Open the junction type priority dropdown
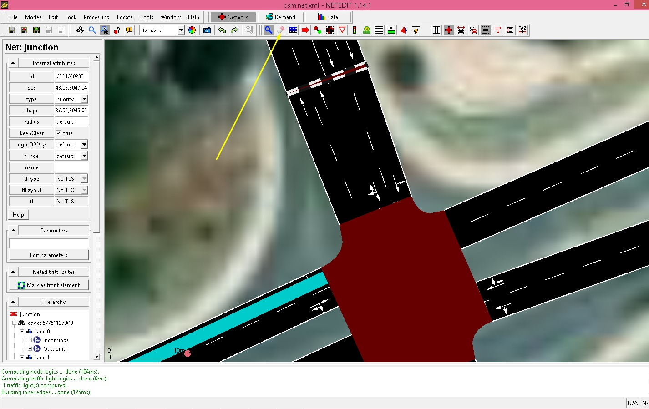This screenshot has width=649, height=409. [84, 99]
